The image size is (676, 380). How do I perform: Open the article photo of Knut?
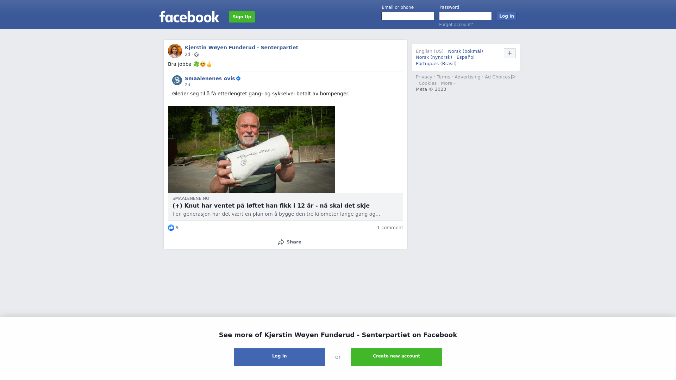(x=252, y=150)
